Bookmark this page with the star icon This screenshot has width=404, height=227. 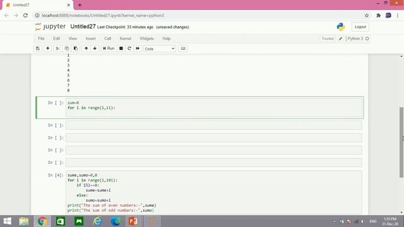click(x=367, y=15)
